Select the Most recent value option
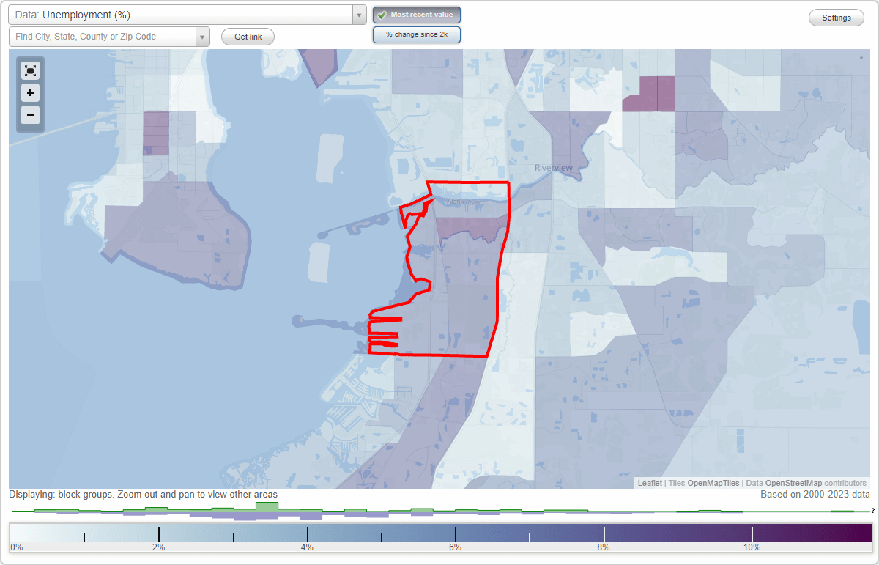879x565 pixels. (417, 15)
